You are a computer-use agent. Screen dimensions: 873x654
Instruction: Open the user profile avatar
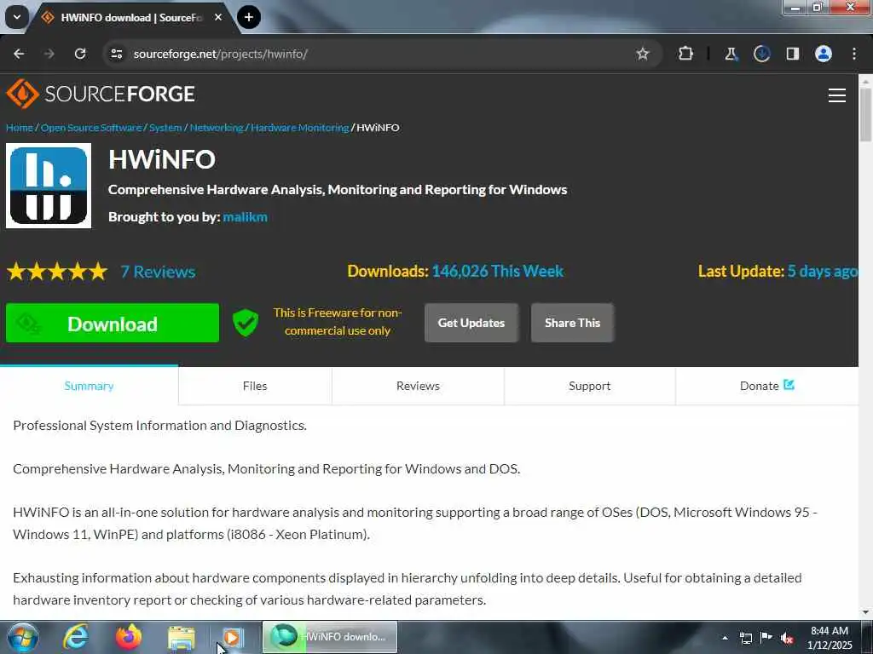[x=824, y=54]
